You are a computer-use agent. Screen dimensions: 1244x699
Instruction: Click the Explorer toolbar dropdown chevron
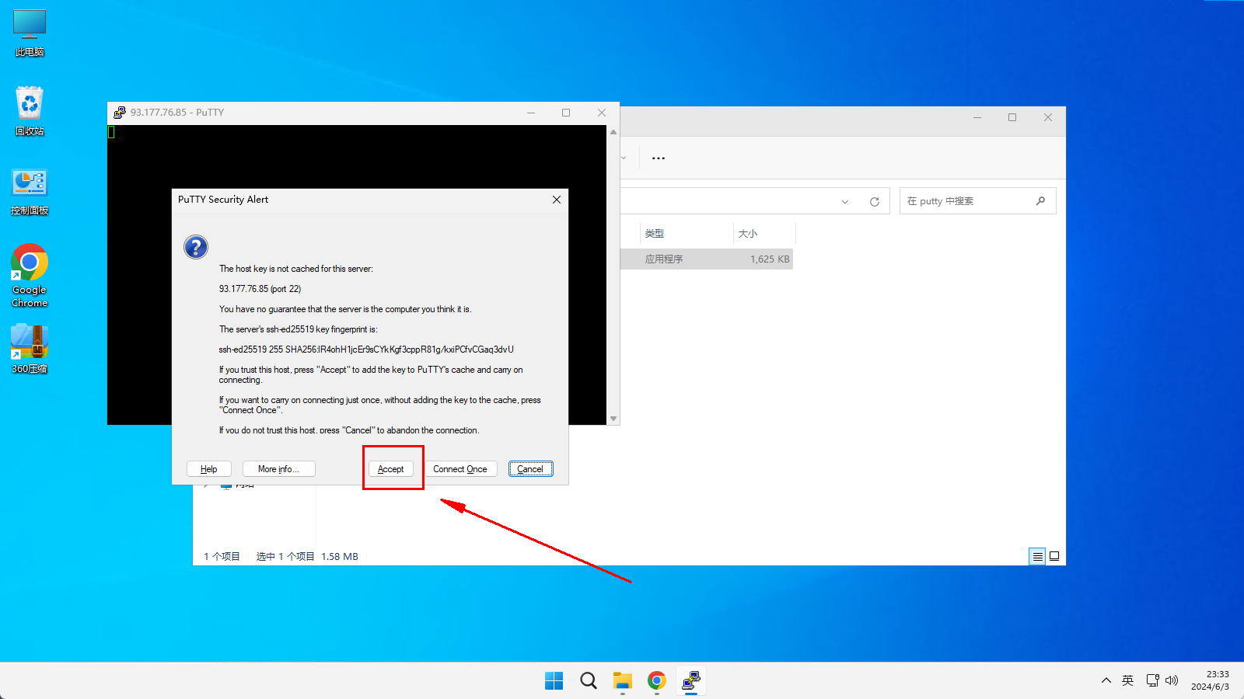tap(624, 158)
